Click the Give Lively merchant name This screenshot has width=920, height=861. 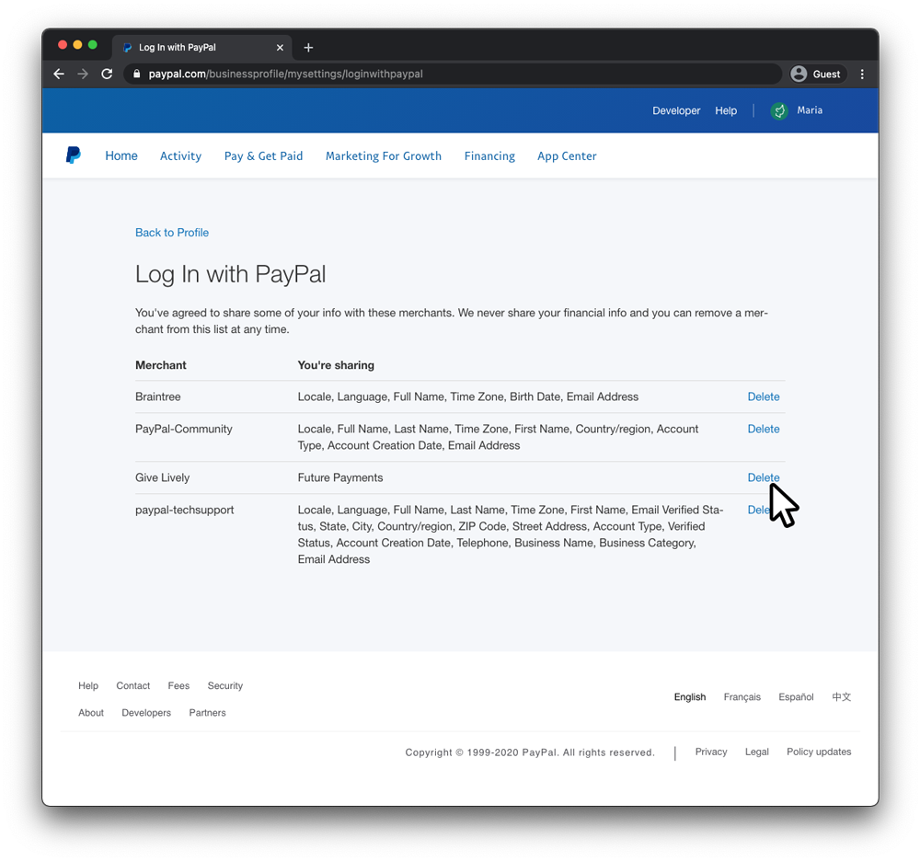tap(163, 477)
